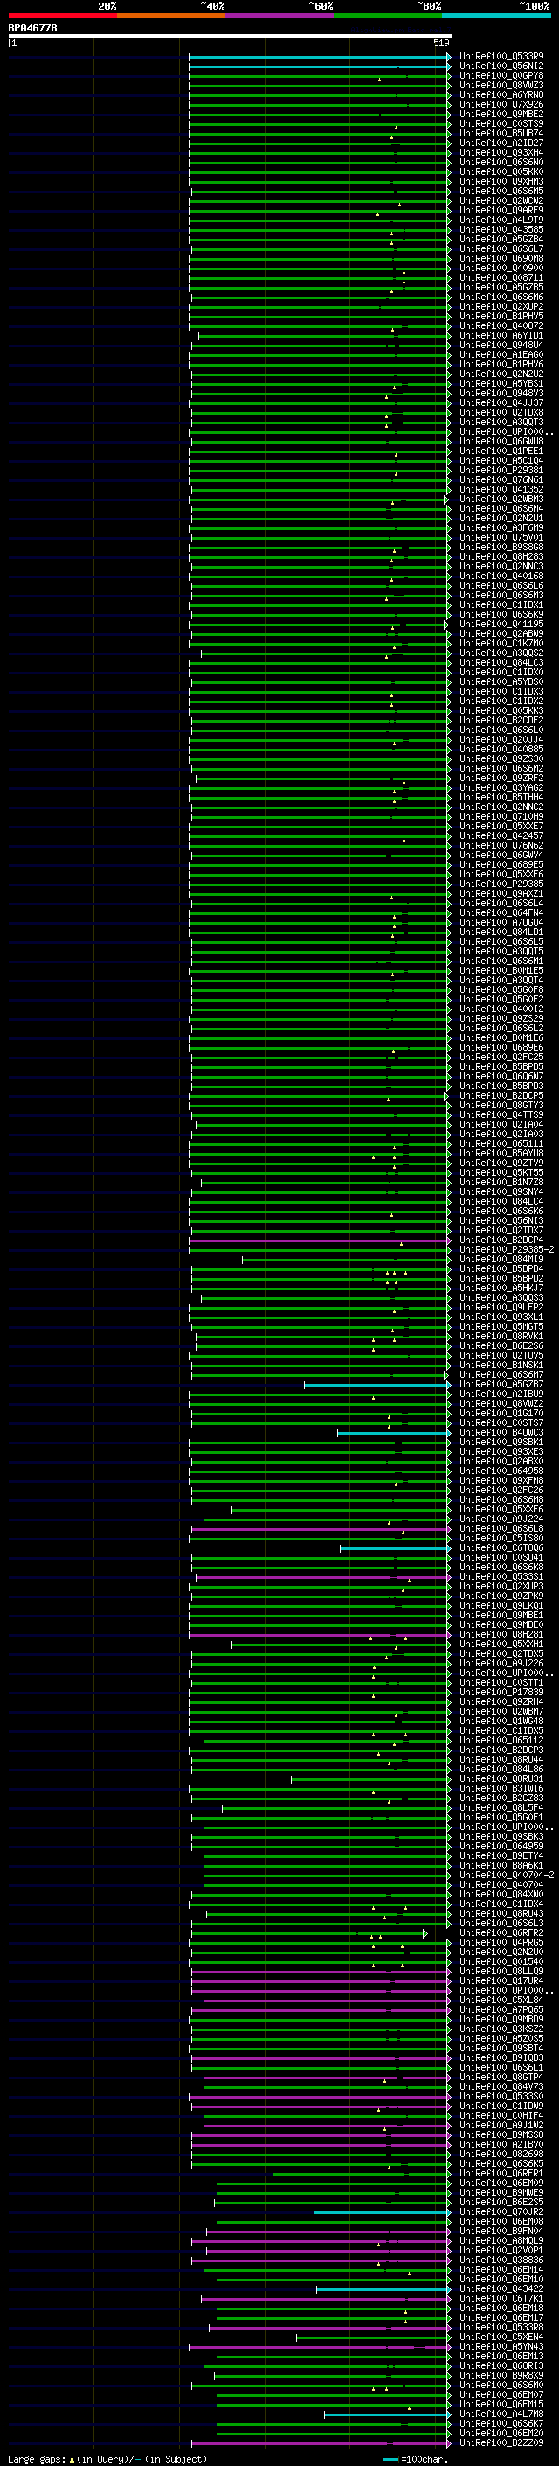Click the orange ~40% identity legend segment
559x2466 pixels.
pyautogui.click(x=171, y=17)
